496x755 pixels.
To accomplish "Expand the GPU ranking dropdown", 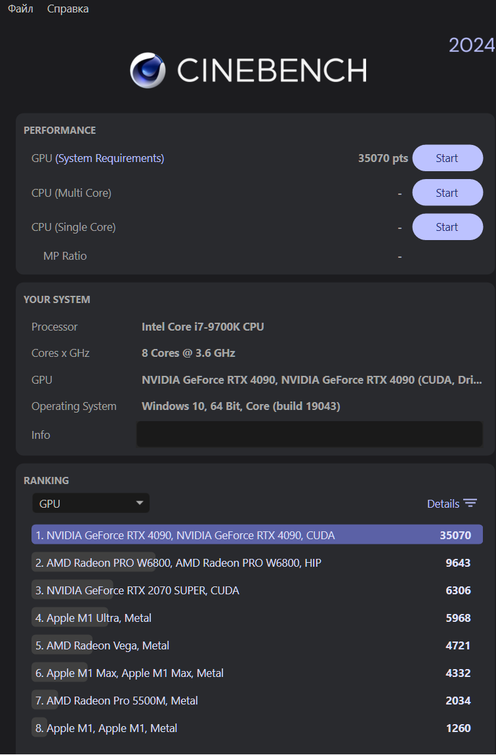I will pyautogui.click(x=91, y=503).
